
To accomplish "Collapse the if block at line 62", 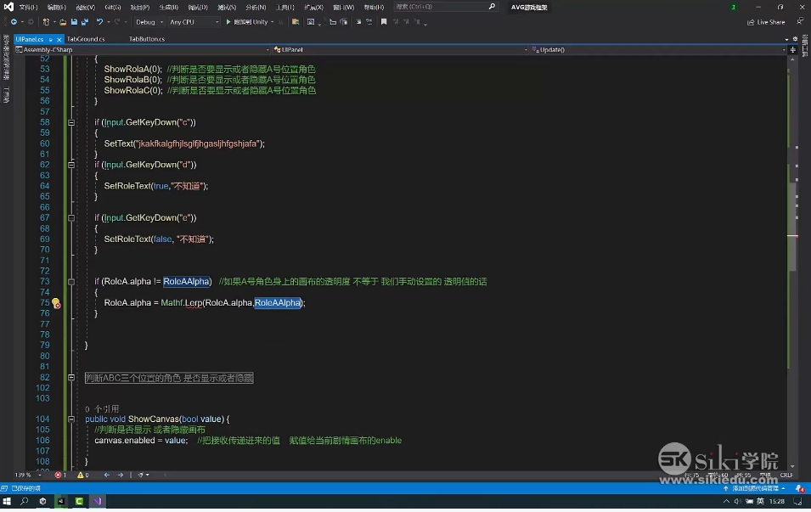I will pyautogui.click(x=71, y=165).
